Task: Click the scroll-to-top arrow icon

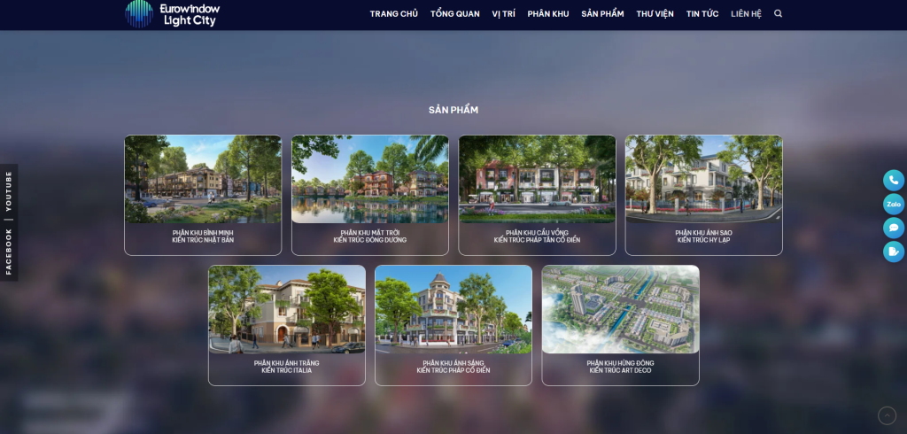Action: [887, 415]
